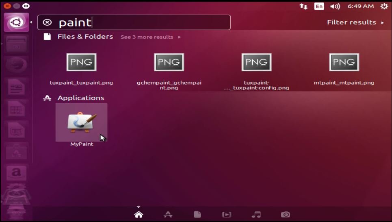This screenshot has height=222, width=392.
Task: Click the Applications section header
Action: [81, 98]
